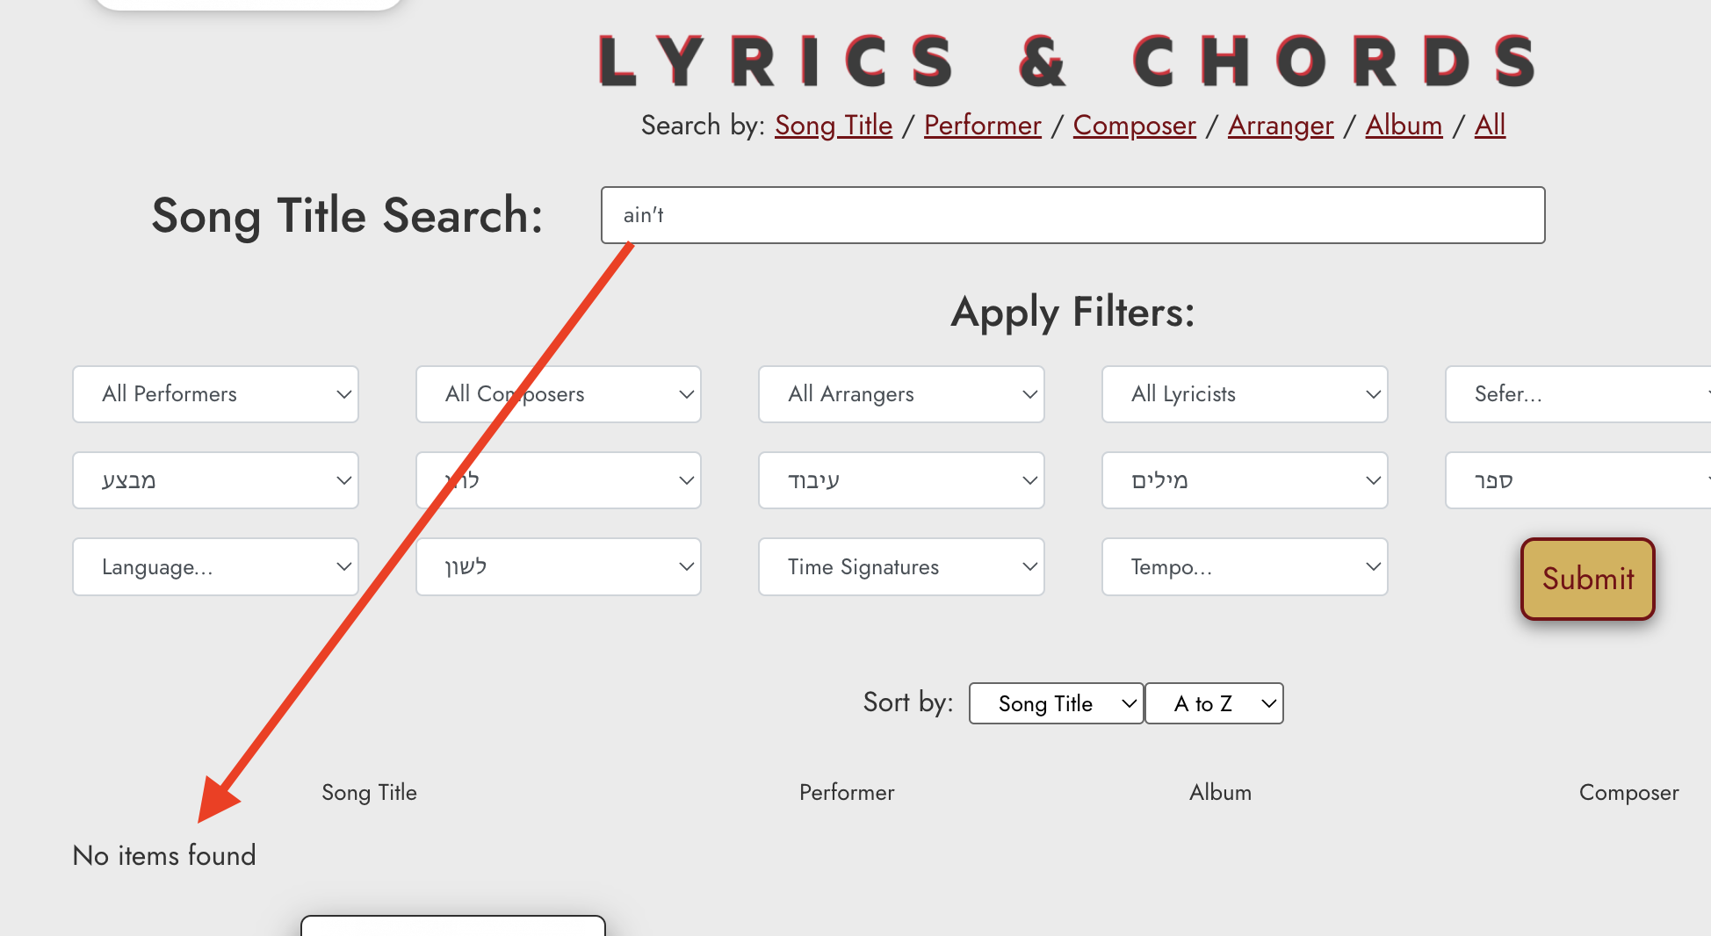Change the A to Z sort order
The width and height of the screenshot is (1711, 936).
(1215, 703)
